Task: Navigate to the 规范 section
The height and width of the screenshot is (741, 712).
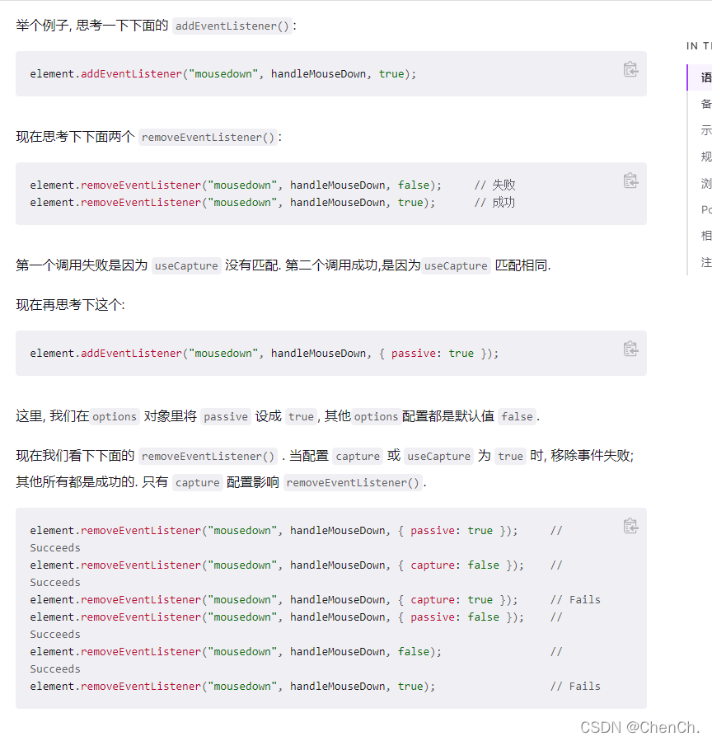Action: click(705, 156)
